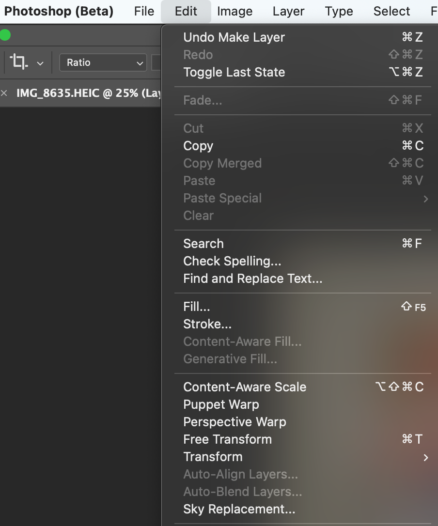Expand the Transform submenu arrow

tap(426, 457)
